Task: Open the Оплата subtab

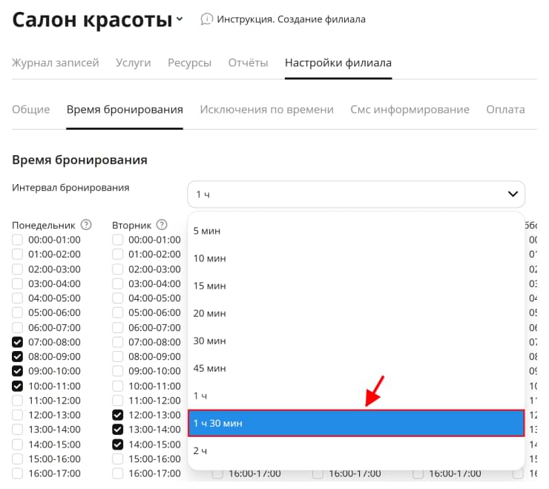Action: (x=505, y=109)
